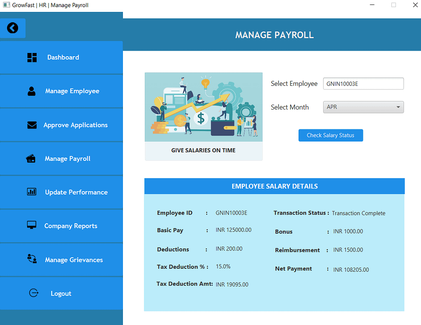Image resolution: width=421 pixels, height=325 pixels.
Task: Click the Give Salaries On Time illustration
Action: tap(204, 108)
